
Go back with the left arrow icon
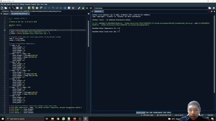(x=87, y=8)
